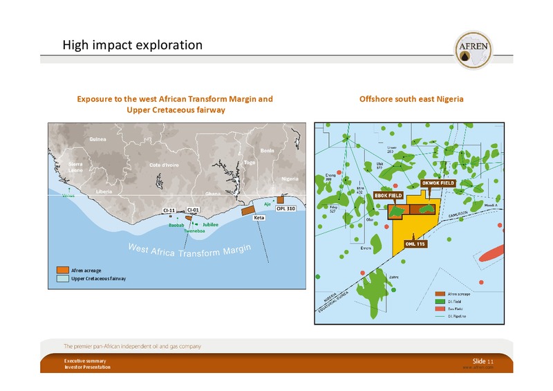Click the green Baobab field label
This screenshot has width=553, height=391.
[176, 226]
